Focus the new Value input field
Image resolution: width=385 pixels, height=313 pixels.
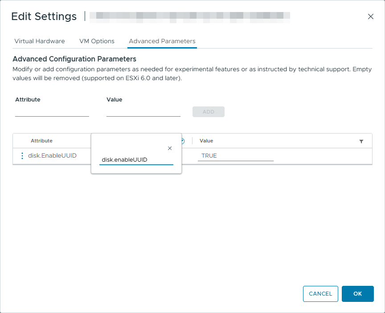[143, 111]
